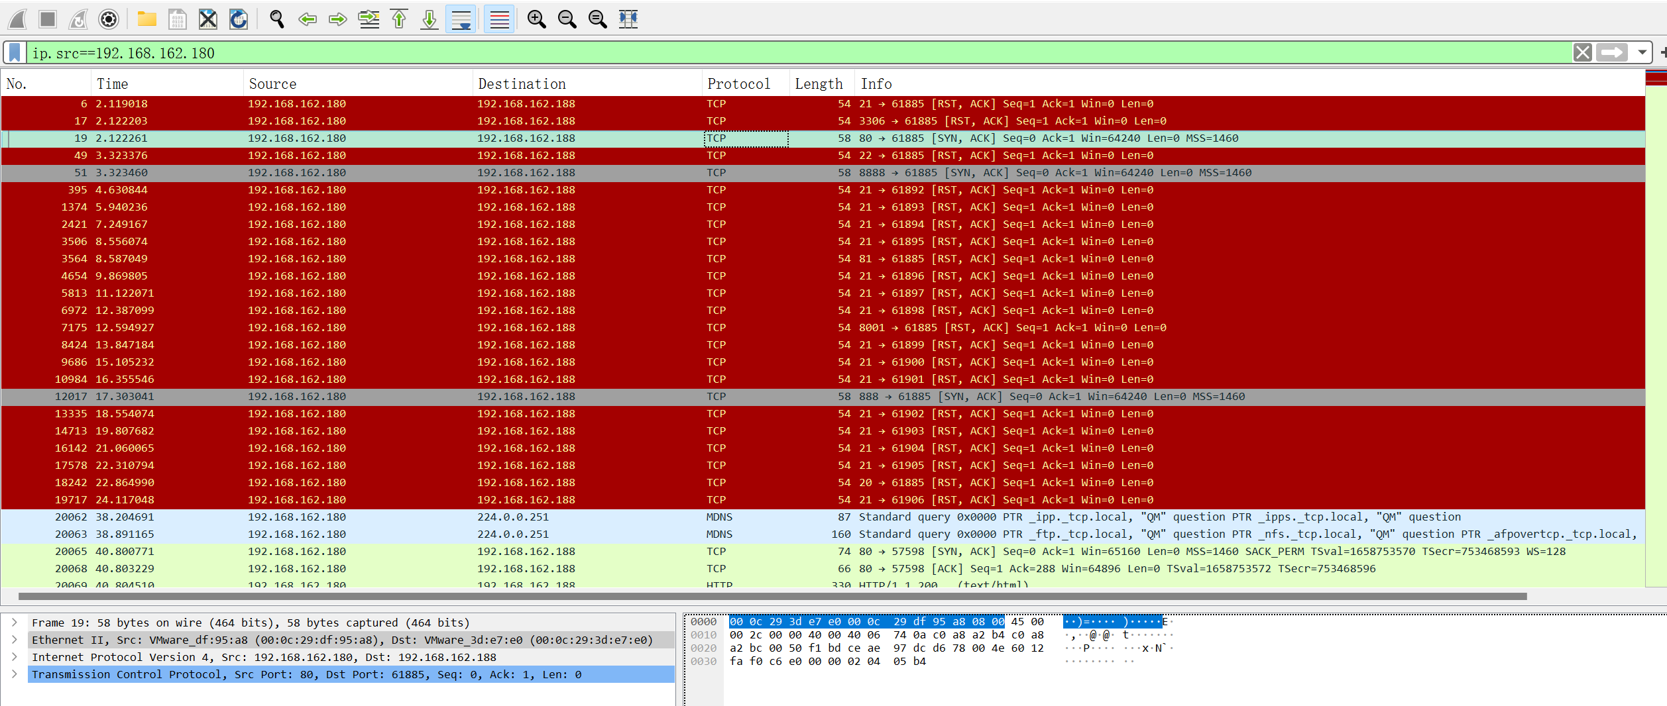Select packet 49 from port 22
The image size is (1667, 706).
pyautogui.click(x=823, y=156)
